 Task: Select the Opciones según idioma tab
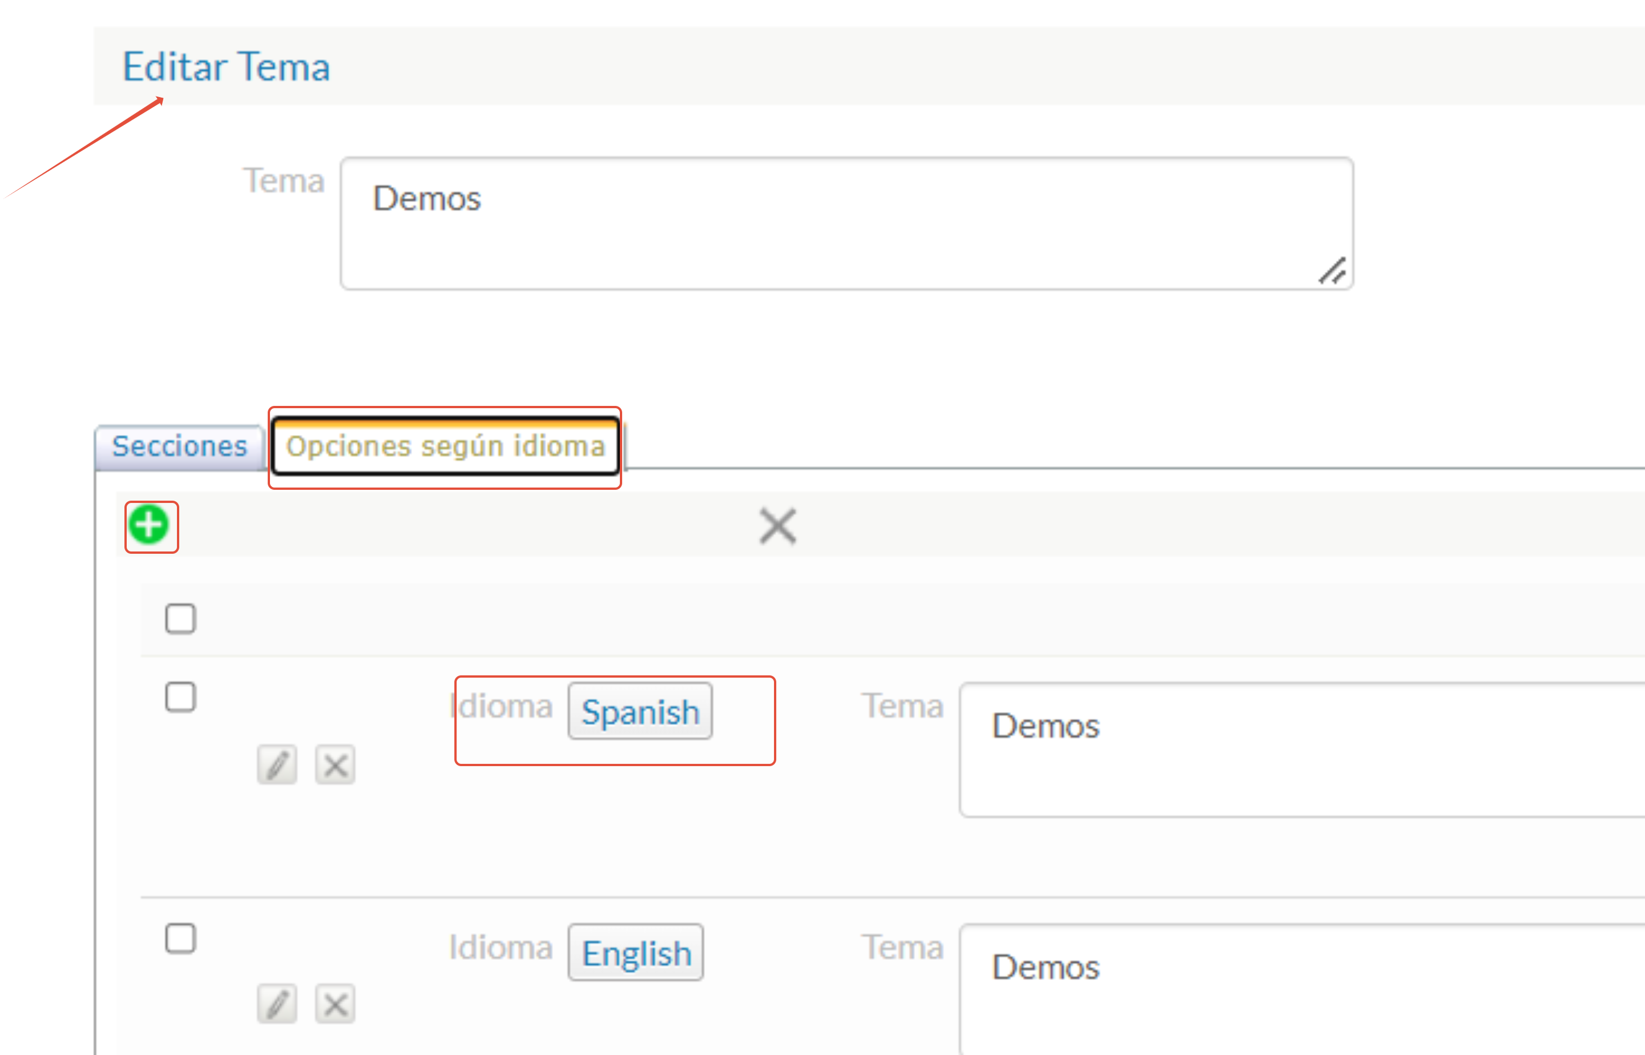pyautogui.click(x=445, y=446)
